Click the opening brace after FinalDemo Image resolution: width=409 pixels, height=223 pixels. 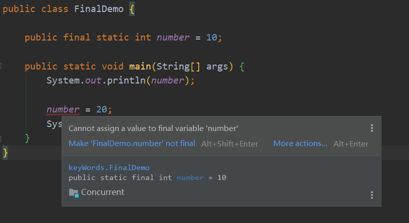(132, 9)
